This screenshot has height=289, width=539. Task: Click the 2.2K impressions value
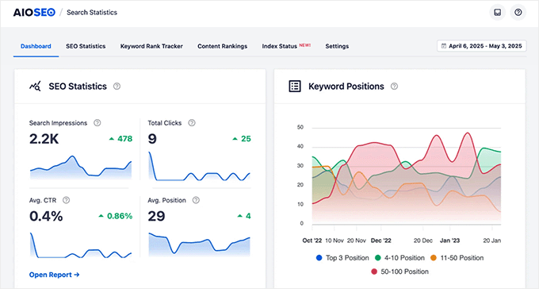tap(44, 139)
